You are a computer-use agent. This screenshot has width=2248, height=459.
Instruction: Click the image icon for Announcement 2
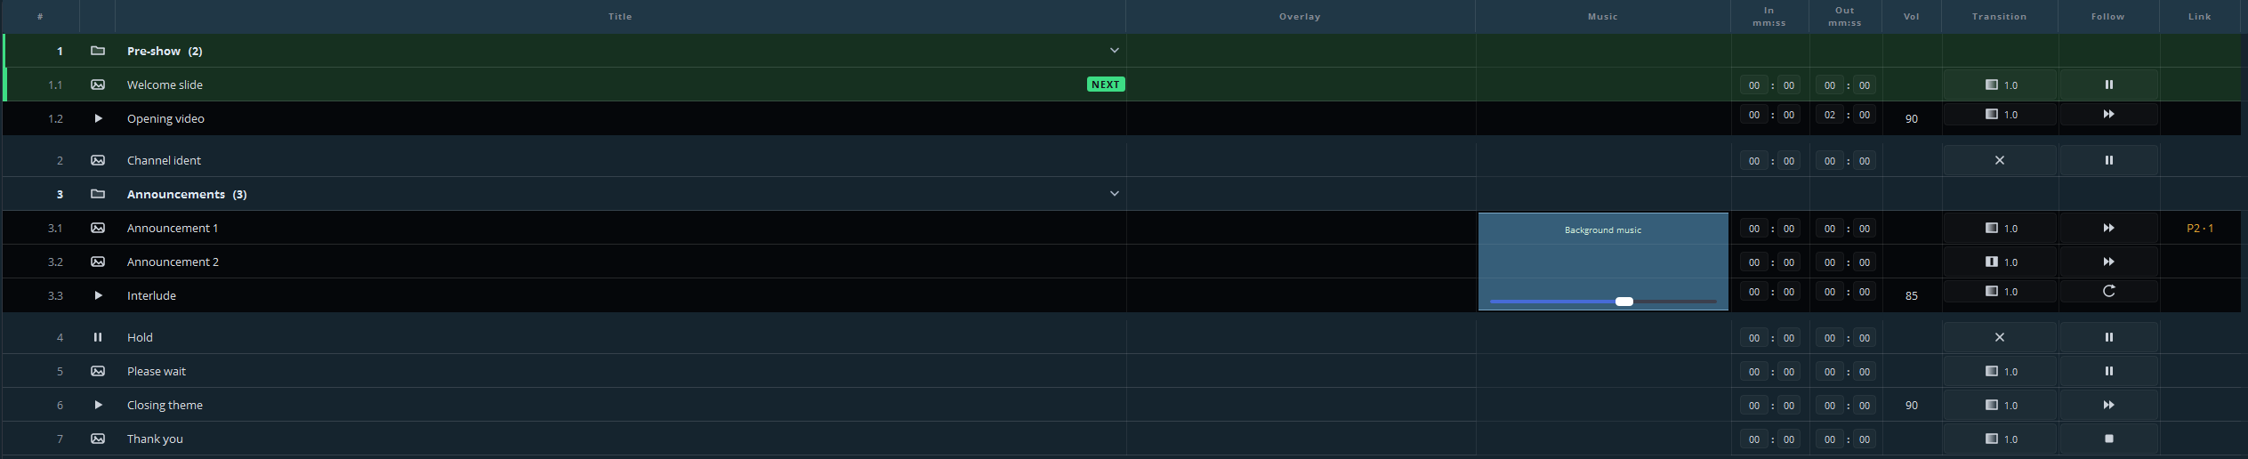coord(98,262)
